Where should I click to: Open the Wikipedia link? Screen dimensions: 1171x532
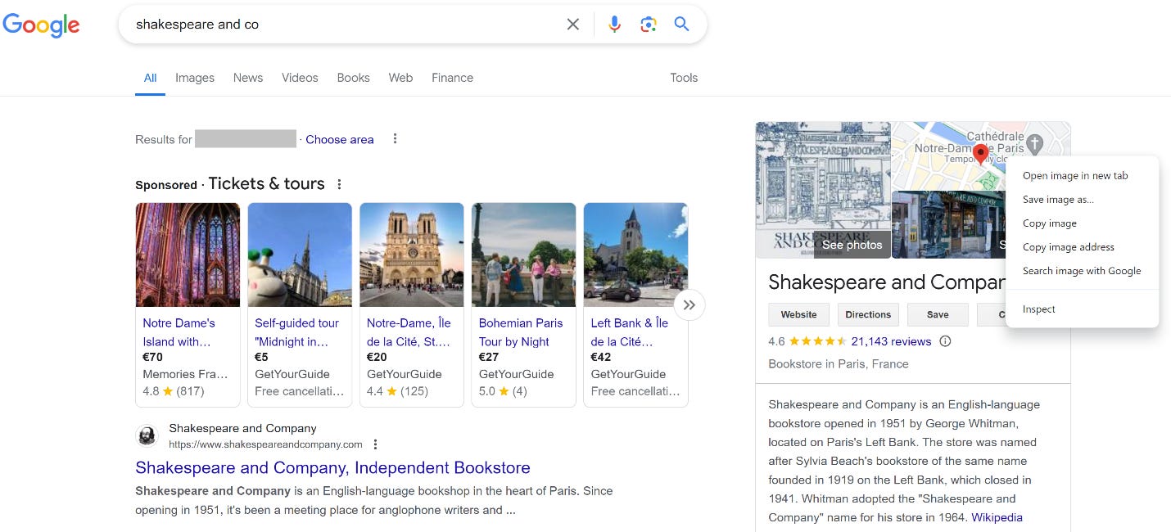[997, 517]
